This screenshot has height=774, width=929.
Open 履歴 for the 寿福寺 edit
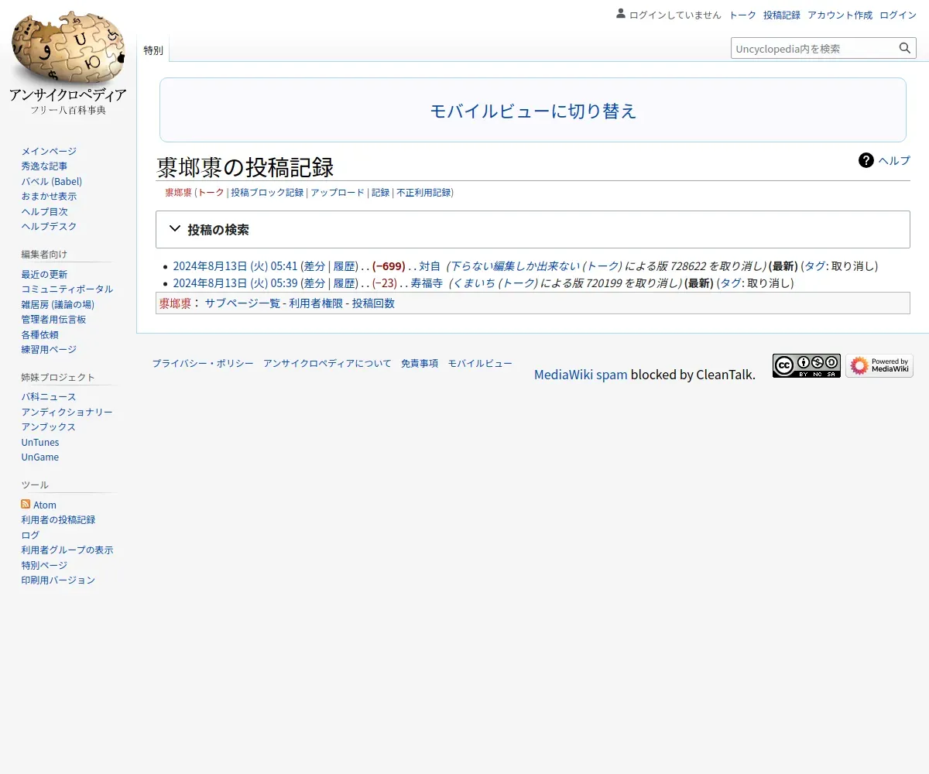[x=344, y=283]
